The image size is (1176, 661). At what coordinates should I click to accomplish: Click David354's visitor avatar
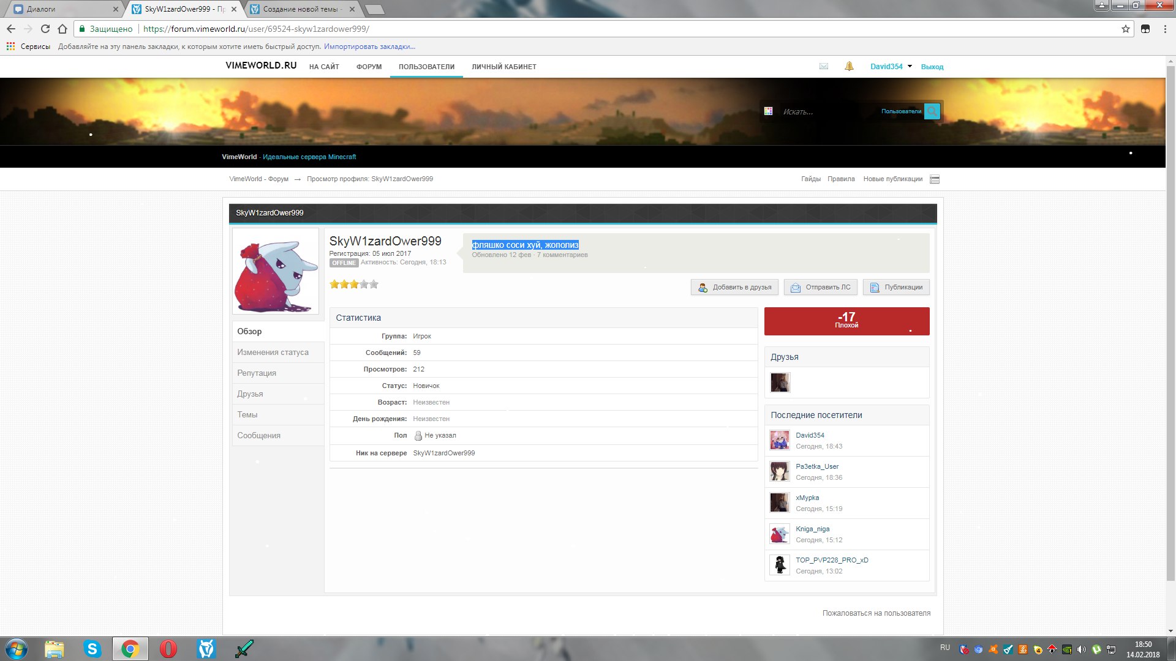pos(780,440)
